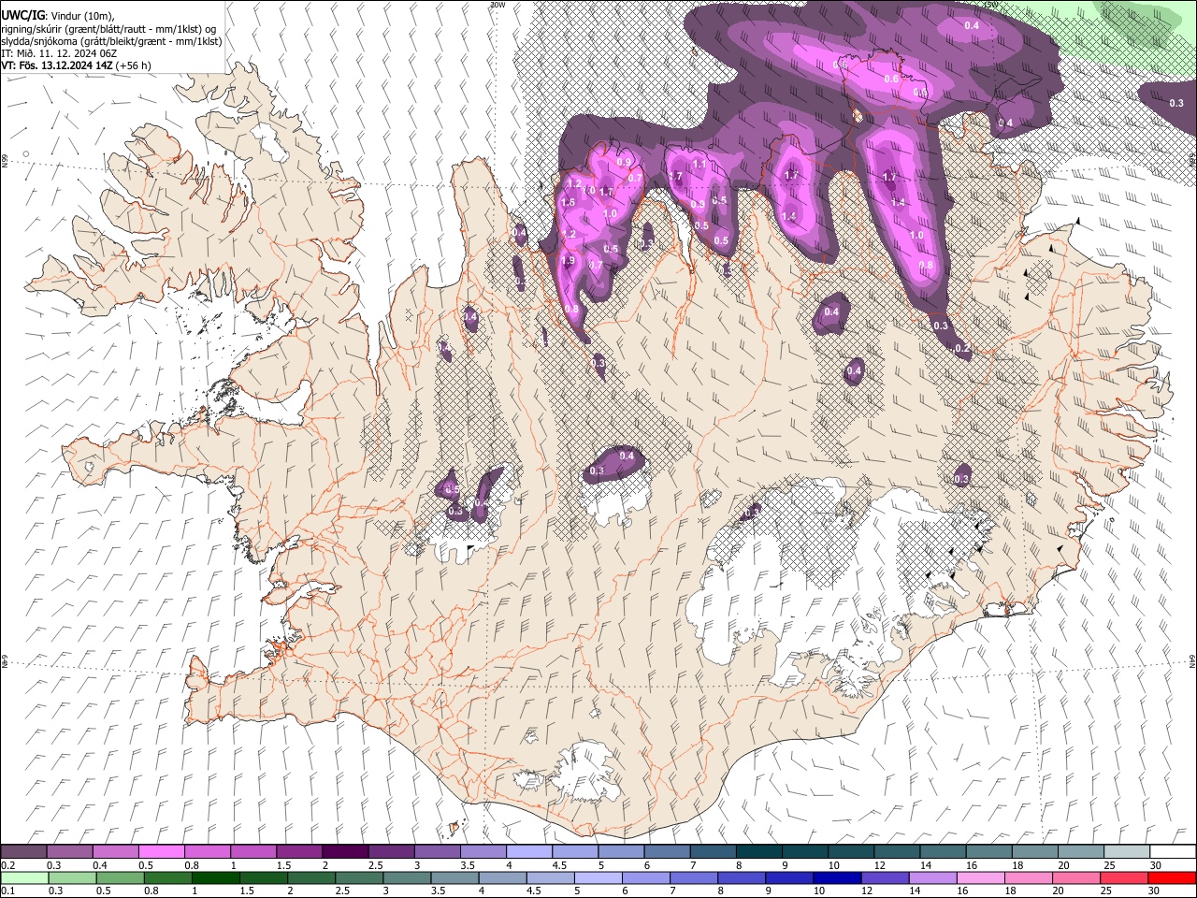The height and width of the screenshot is (898, 1197).
Task: Choose the lower legend swatch between 3.5 and 4
Action: (x=454, y=877)
